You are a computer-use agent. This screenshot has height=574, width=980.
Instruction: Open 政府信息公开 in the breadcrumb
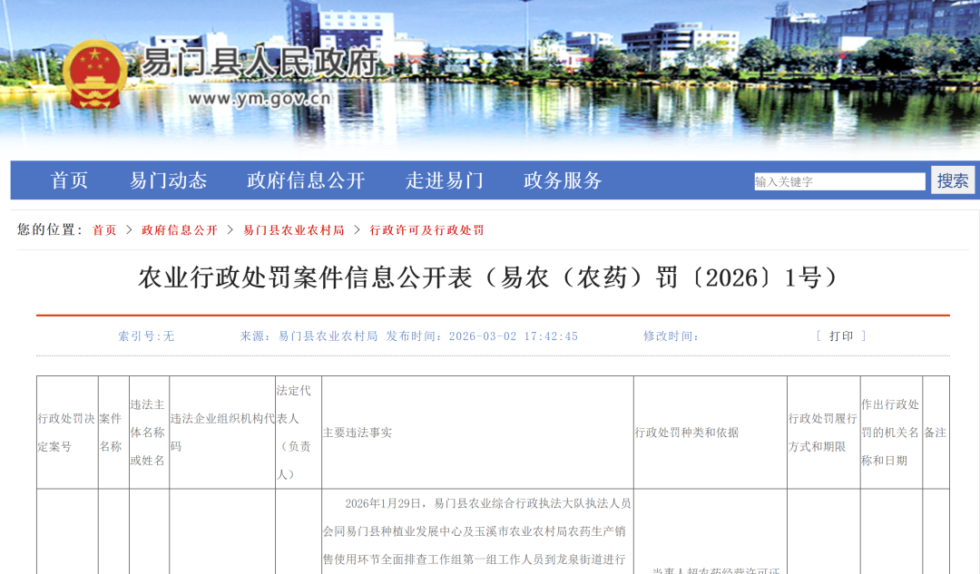click(180, 230)
